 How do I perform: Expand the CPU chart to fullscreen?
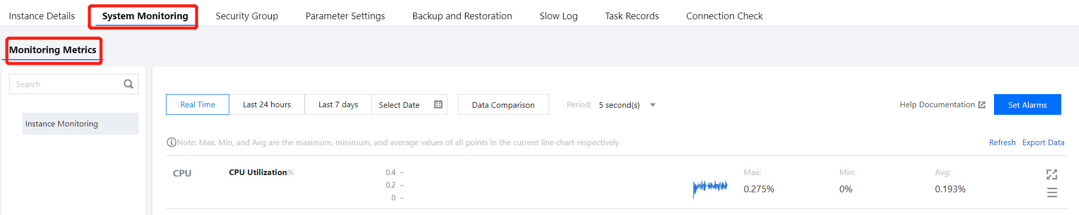[x=1052, y=175]
